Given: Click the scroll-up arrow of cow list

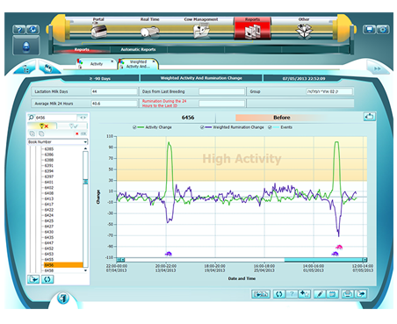Looking at the screenshot, I should tap(85, 148).
